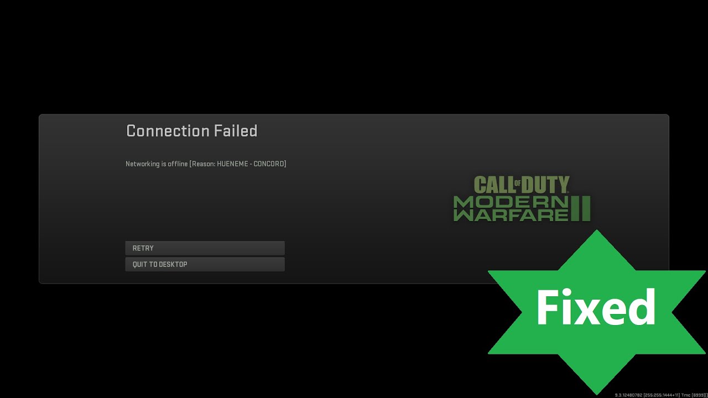Screen dimensions: 708x398
Task: Click the RETRY button
Action: 205,248
